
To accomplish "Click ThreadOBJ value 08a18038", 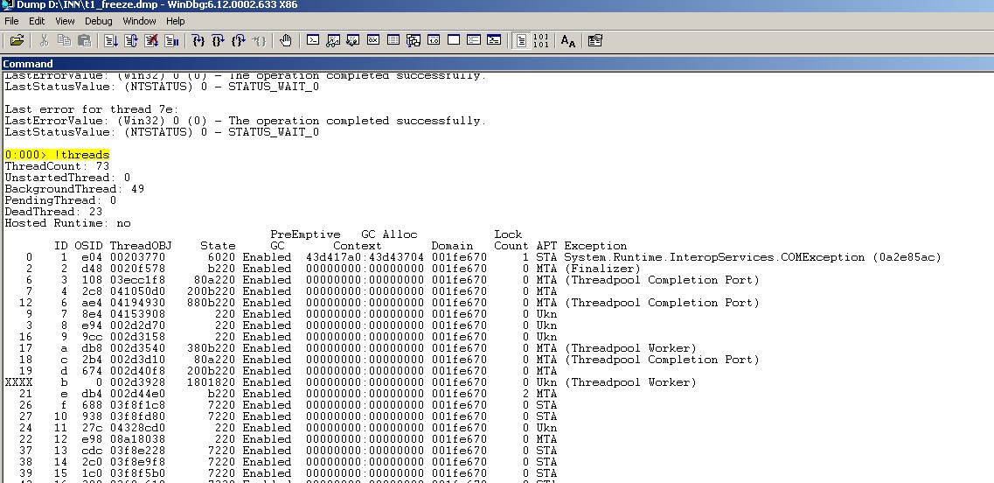I will click(x=137, y=439).
